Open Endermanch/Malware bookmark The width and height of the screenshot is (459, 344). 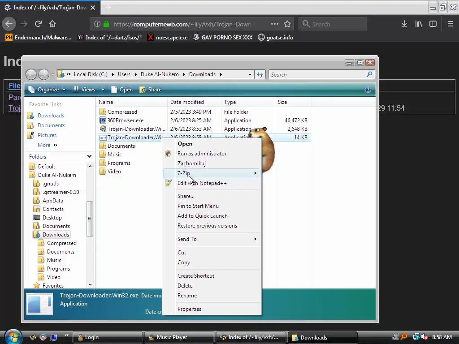tap(39, 38)
